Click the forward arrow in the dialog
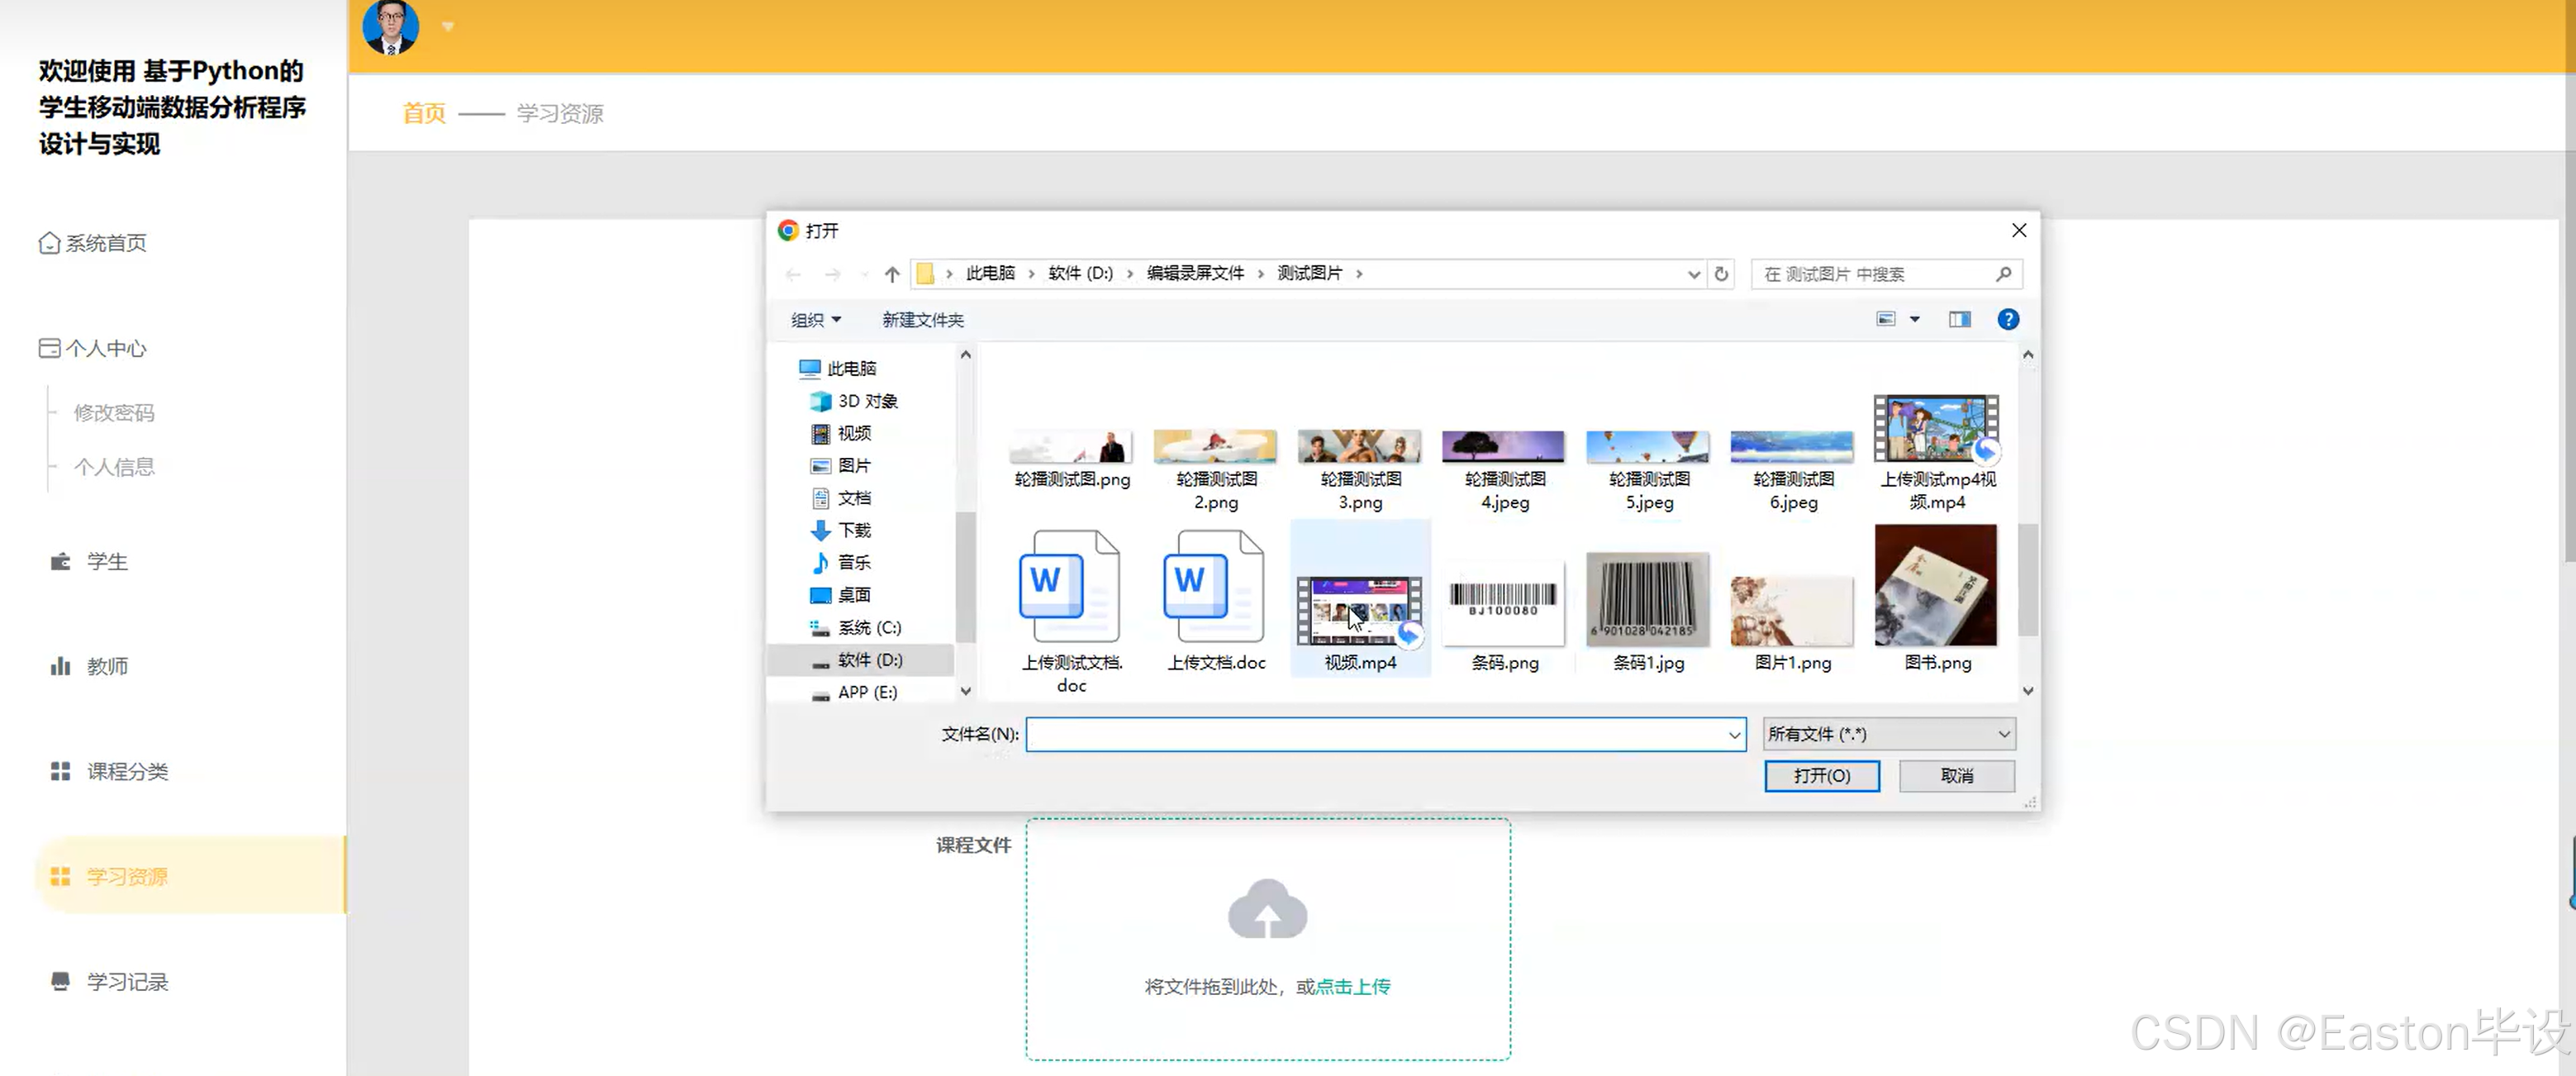 click(832, 274)
